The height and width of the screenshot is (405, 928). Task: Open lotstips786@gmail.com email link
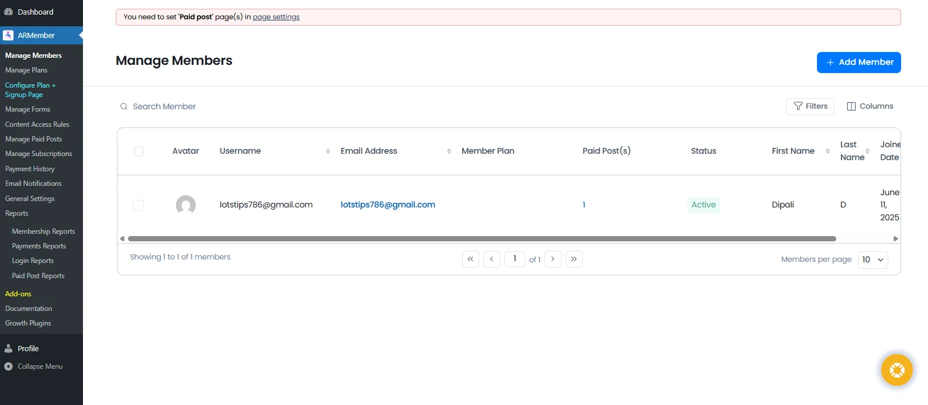388,205
